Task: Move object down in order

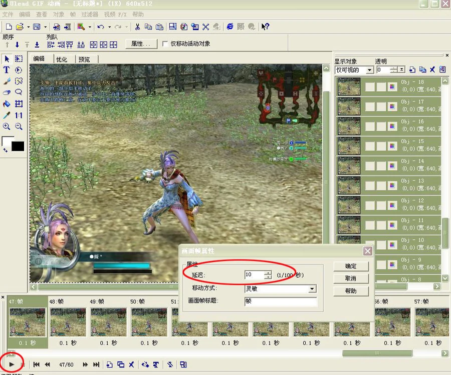Action: pyautogui.click(x=17, y=45)
